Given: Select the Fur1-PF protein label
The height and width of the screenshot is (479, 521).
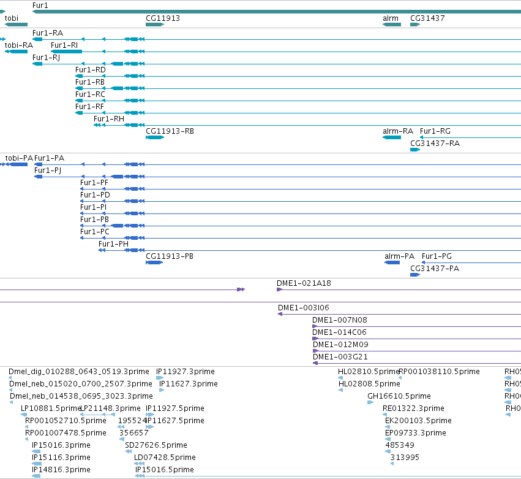Looking at the screenshot, I should click(94, 183).
